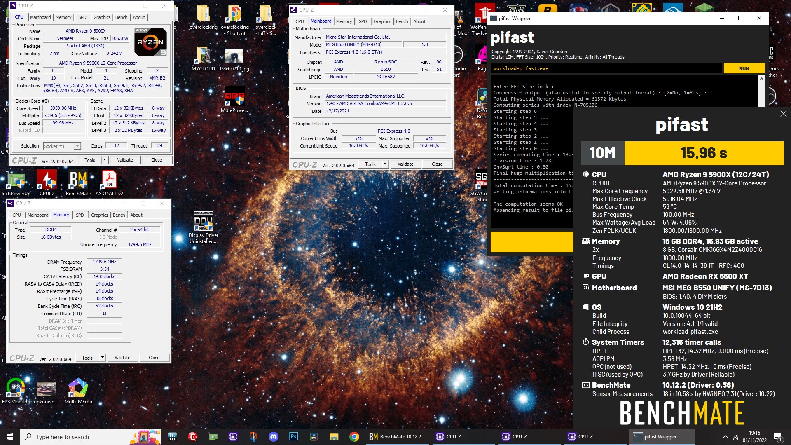Click the Core Speed value 3959.08 MHz
This screenshot has height=445, width=791.
pyautogui.click(x=63, y=108)
